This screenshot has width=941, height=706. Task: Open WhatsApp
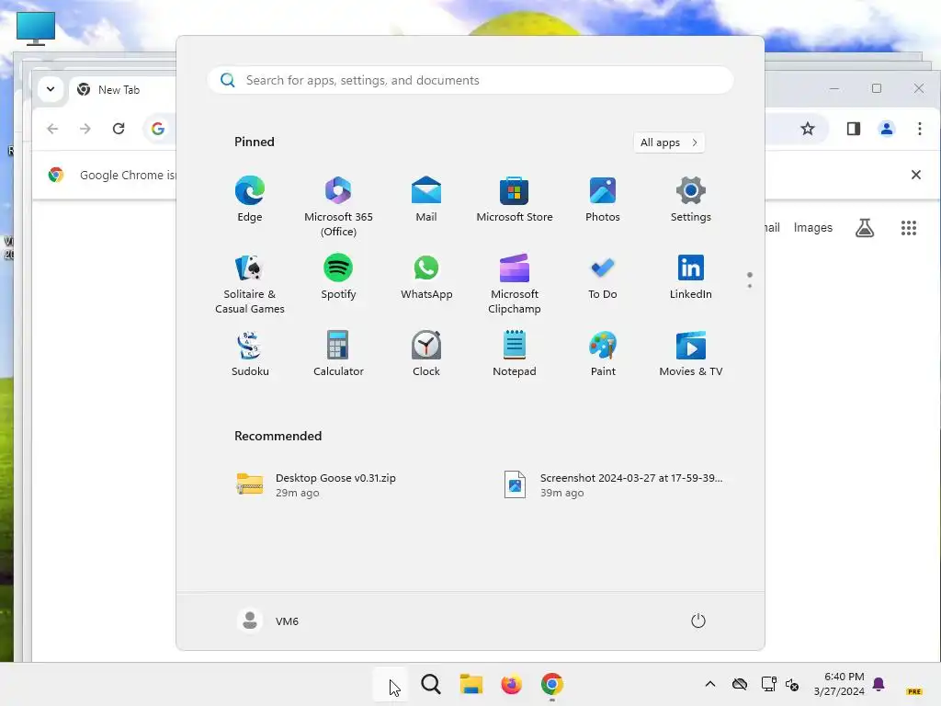[426, 277]
